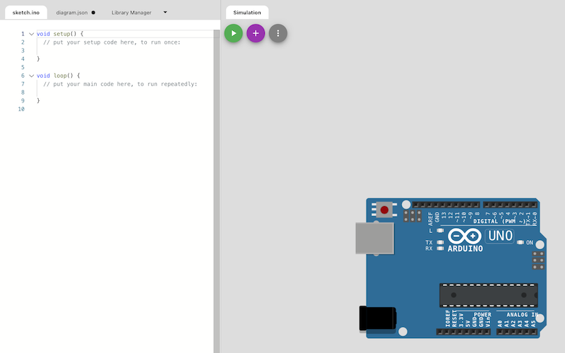Click the setup comment on line 2
The height and width of the screenshot is (353, 565).
[x=112, y=42]
